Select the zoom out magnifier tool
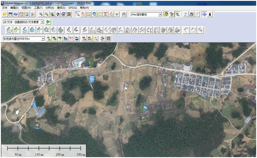Image resolution: width=257 pixels, height=158 pixels. point(47,14)
